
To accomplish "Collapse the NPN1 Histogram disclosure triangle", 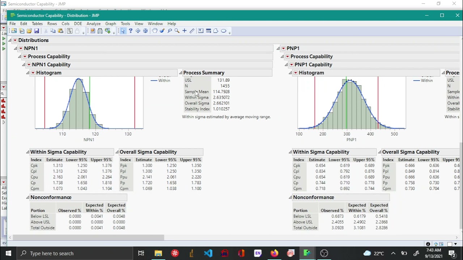I will 27,73.
